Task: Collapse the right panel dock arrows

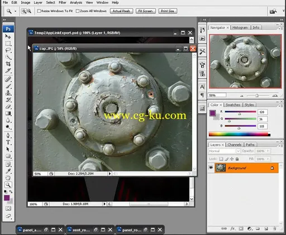Action: [x=281, y=20]
